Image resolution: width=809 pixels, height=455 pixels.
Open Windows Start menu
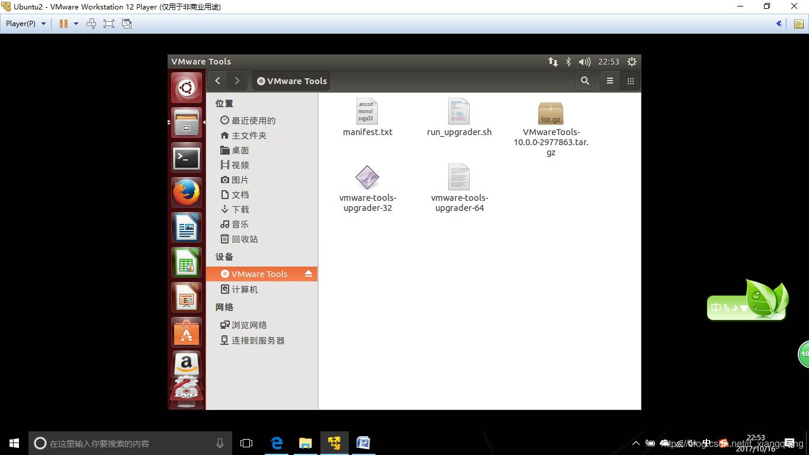(x=14, y=443)
